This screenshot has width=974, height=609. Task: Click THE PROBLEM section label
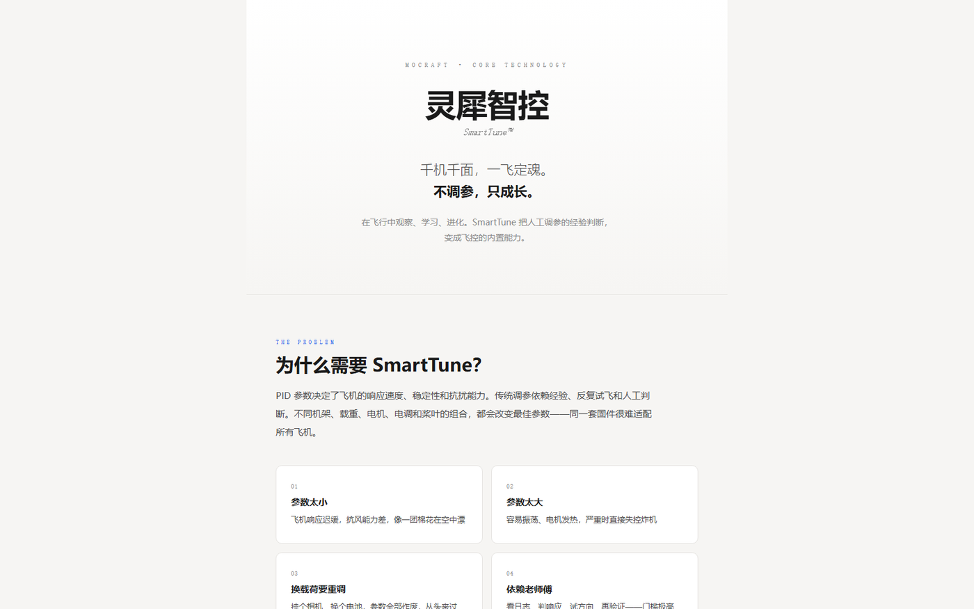305,342
